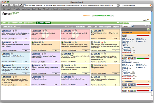Select the Planning Board tab

coord(44,23)
